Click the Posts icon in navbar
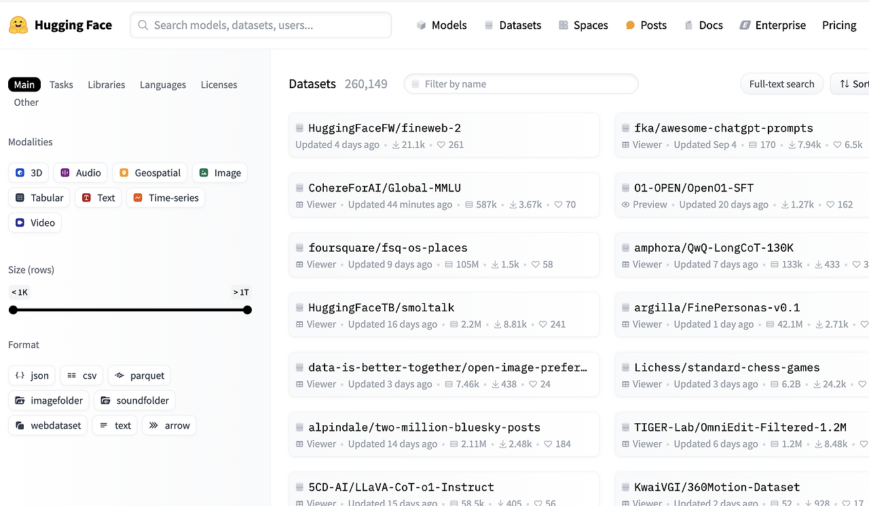 [x=630, y=25]
